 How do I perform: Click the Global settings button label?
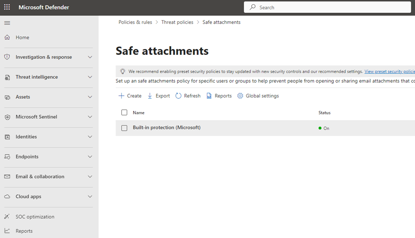click(x=262, y=96)
